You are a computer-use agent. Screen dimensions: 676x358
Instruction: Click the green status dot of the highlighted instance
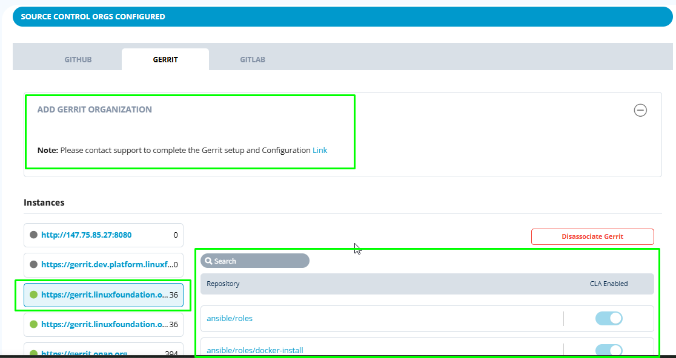[33, 295]
